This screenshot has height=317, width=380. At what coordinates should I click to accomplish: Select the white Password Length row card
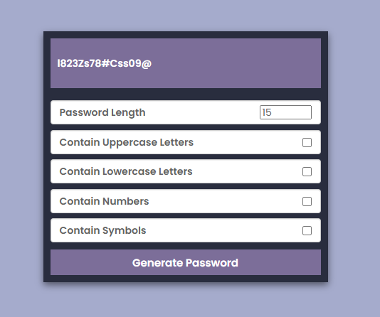pos(186,112)
